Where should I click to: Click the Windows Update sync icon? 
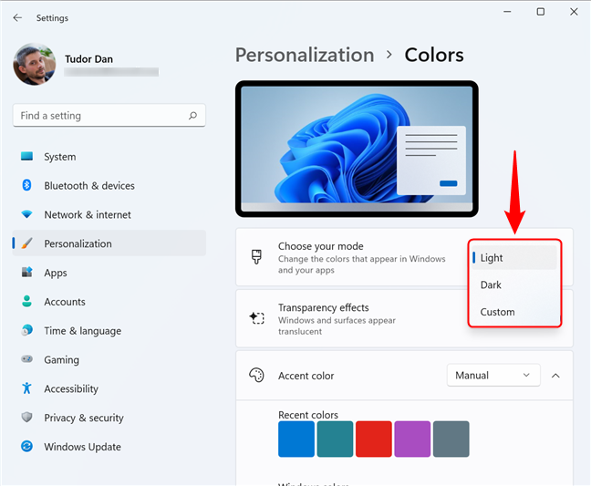(26, 447)
